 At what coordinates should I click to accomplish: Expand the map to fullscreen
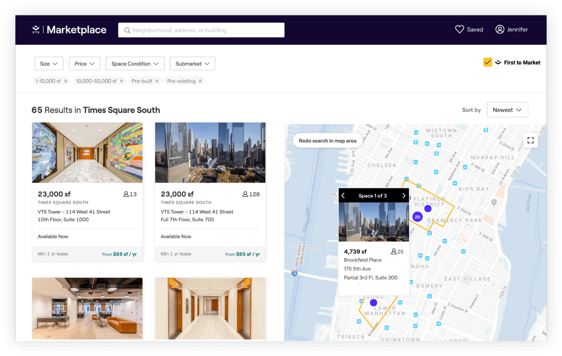(531, 140)
